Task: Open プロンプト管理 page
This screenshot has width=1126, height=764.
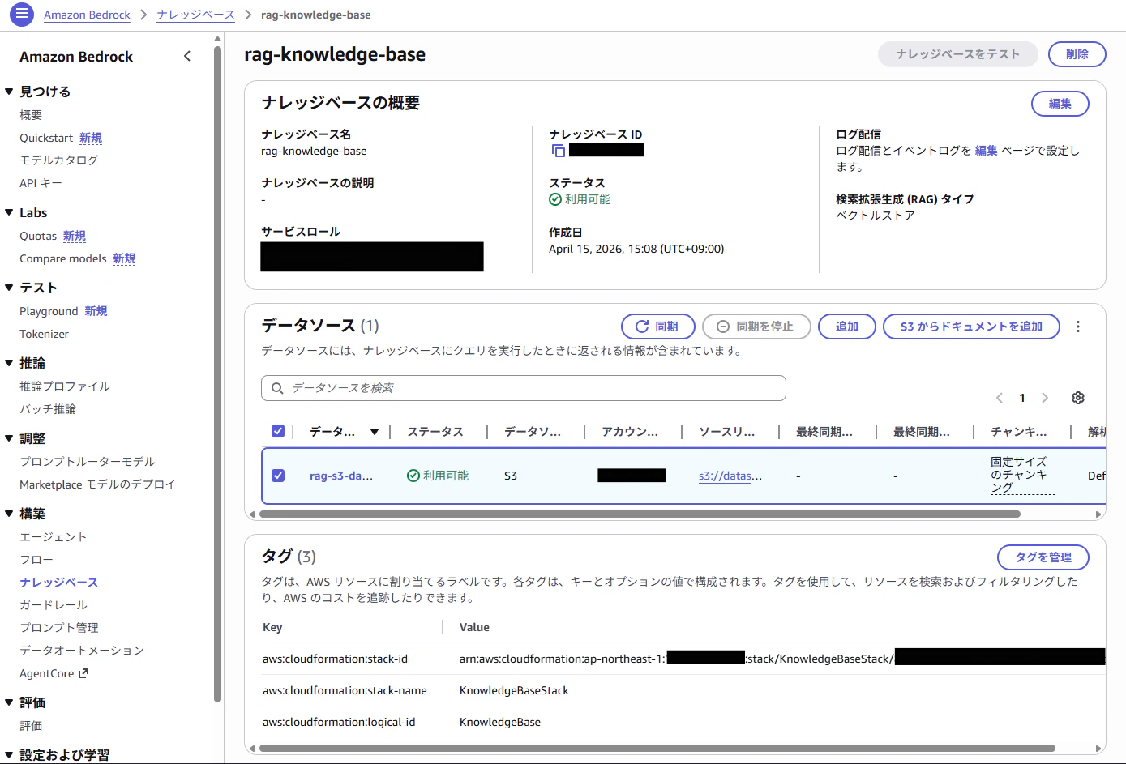Action: coord(59,628)
